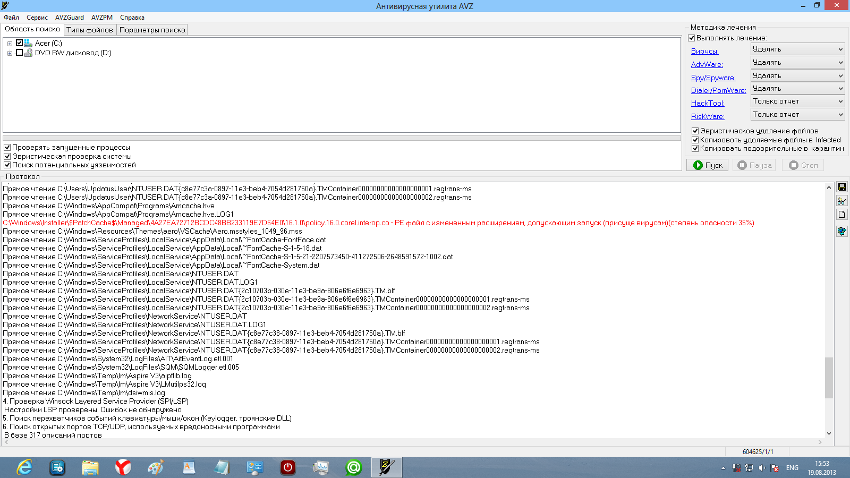The height and width of the screenshot is (478, 850).
Task: Click the Spy/Spyware link
Action: (x=713, y=78)
